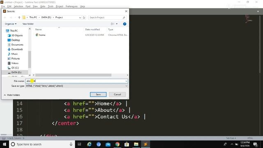Launch Google Chrome from taskbar

(117, 144)
